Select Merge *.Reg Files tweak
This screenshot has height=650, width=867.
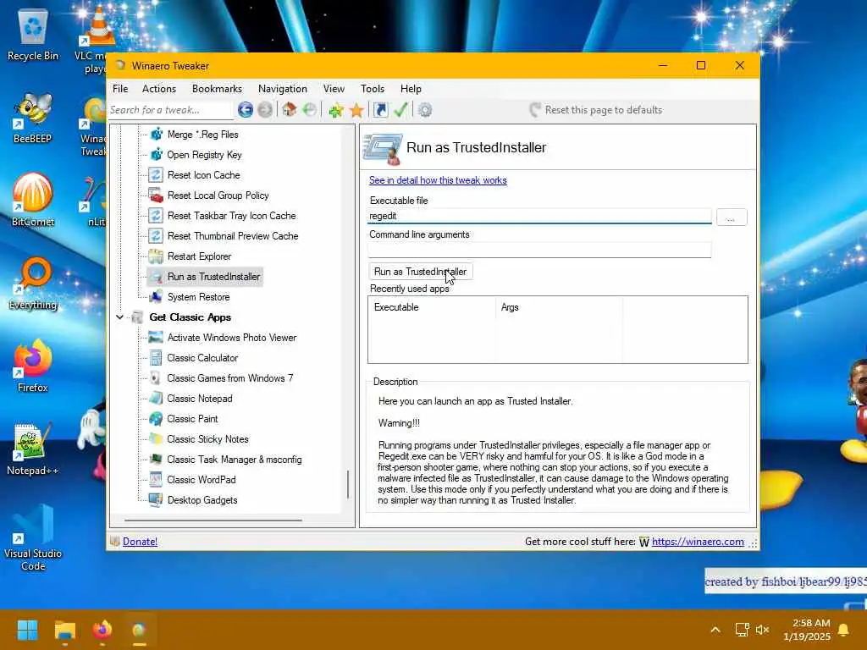[202, 135]
